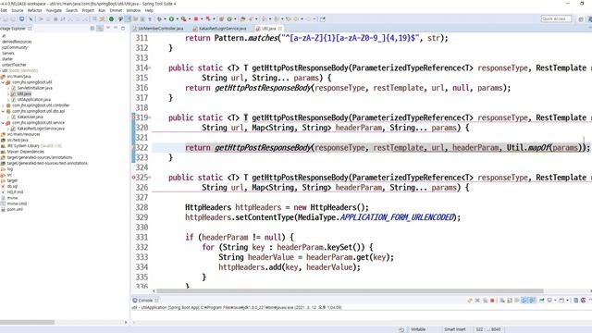
Task: Click the green Run button in toolbar
Action: [171, 18]
